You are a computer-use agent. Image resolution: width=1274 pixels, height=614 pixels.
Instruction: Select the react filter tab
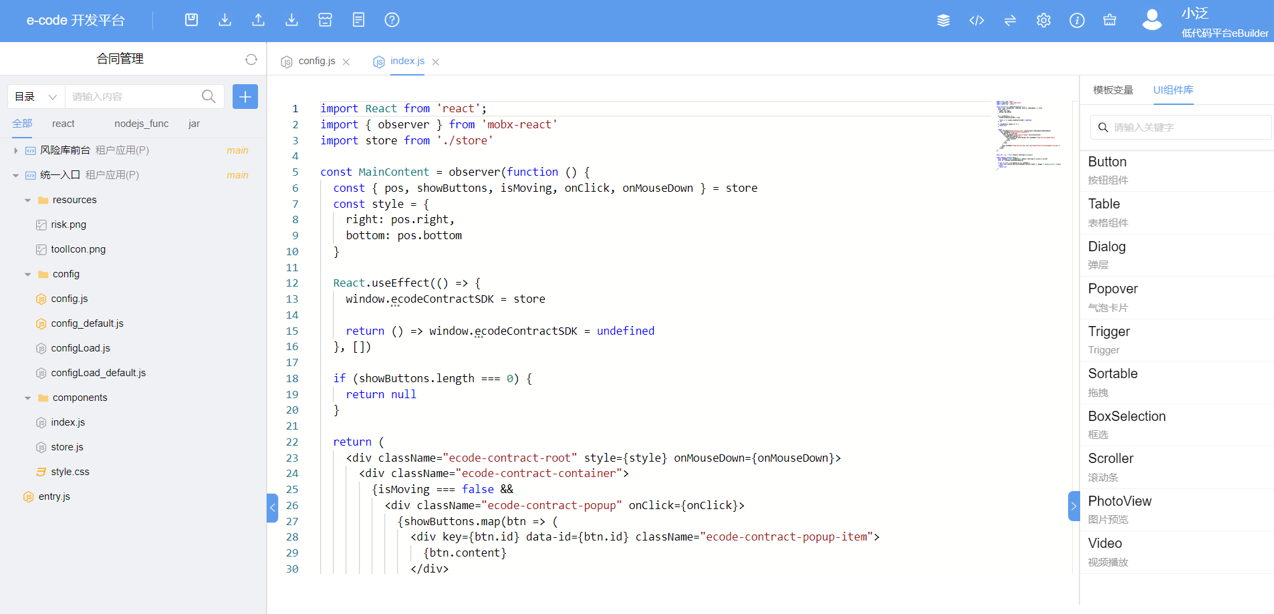coord(63,124)
